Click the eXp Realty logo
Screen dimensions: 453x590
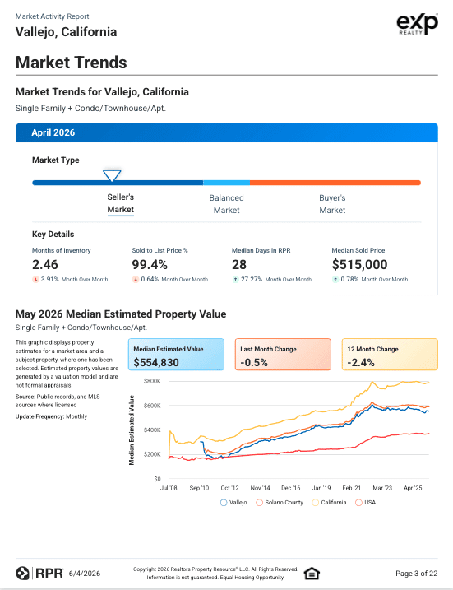point(418,24)
